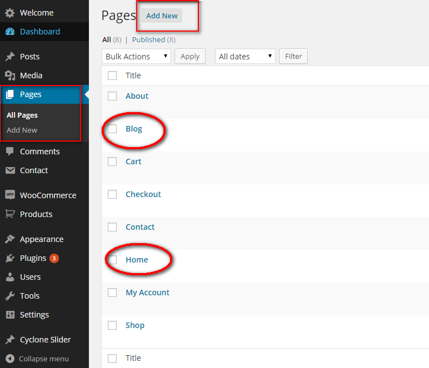Open the Bulk Actions dropdown
The height and width of the screenshot is (368, 429).
coord(136,56)
